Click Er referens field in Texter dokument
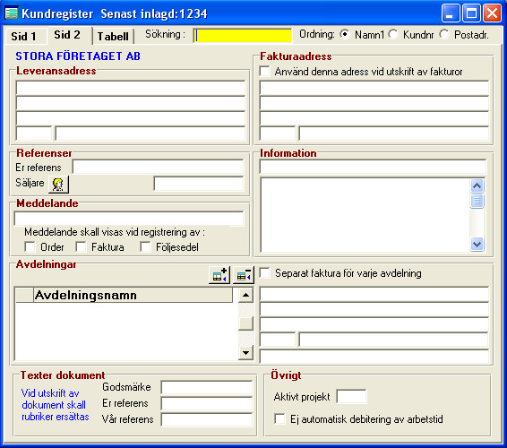Viewport: 507px width, 448px height. 207,404
